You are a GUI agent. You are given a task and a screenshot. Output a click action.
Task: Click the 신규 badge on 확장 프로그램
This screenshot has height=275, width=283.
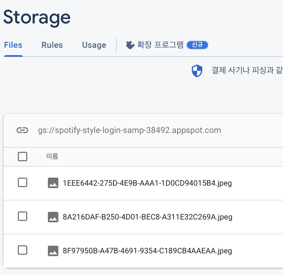(x=197, y=45)
